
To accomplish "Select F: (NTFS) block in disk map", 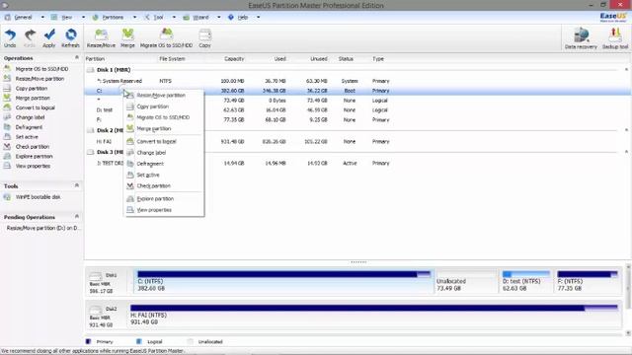I will point(588,281).
